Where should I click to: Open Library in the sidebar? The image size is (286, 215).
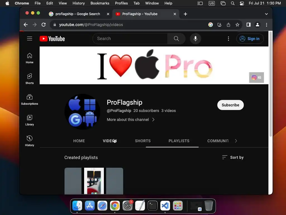coord(30,120)
